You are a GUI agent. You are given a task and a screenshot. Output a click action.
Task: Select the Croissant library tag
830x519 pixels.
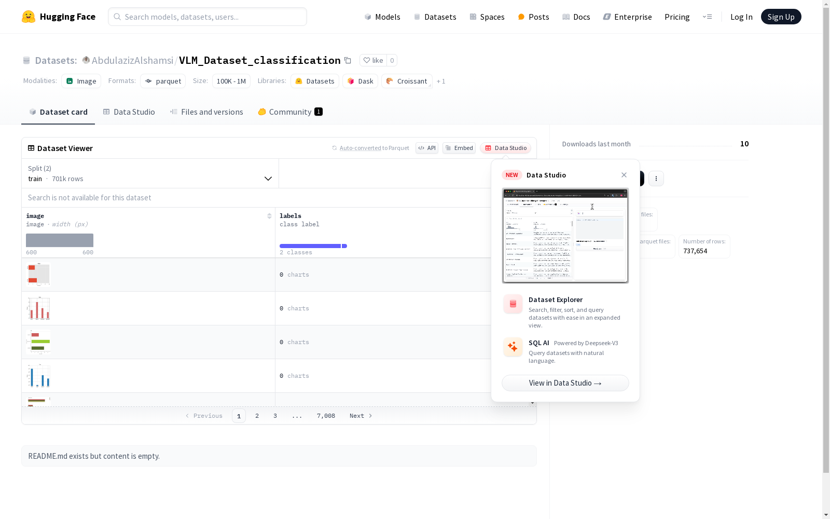(x=407, y=81)
